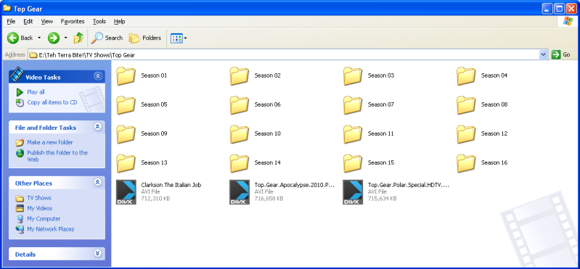Select the Season 03 folder icon
The width and height of the screenshot is (580, 269).
pyautogui.click(x=353, y=76)
